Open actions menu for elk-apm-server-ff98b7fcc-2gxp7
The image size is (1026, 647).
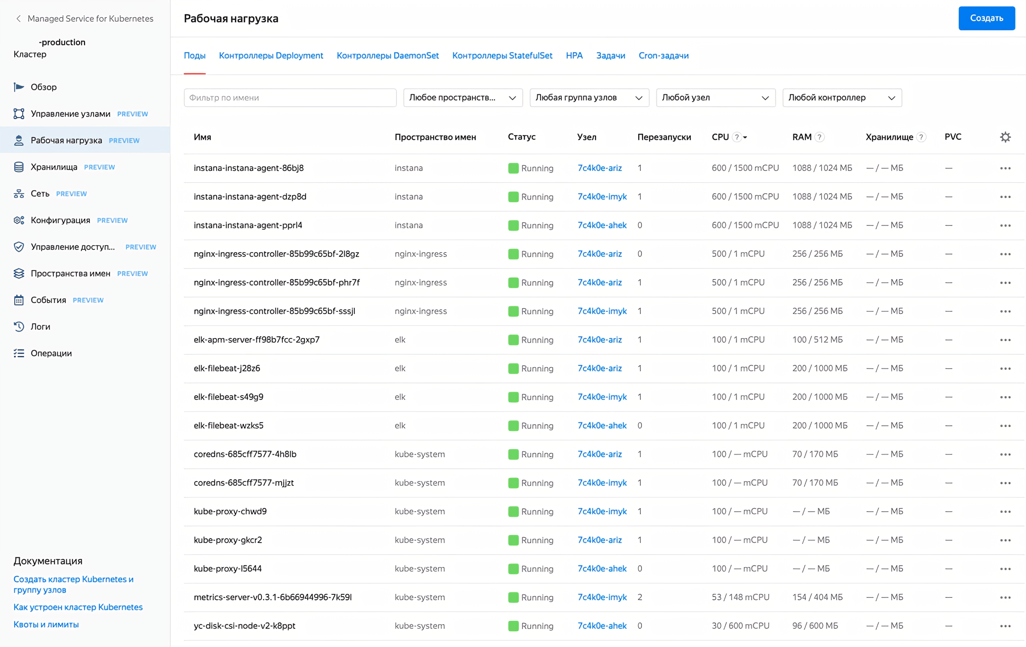[x=1005, y=340]
